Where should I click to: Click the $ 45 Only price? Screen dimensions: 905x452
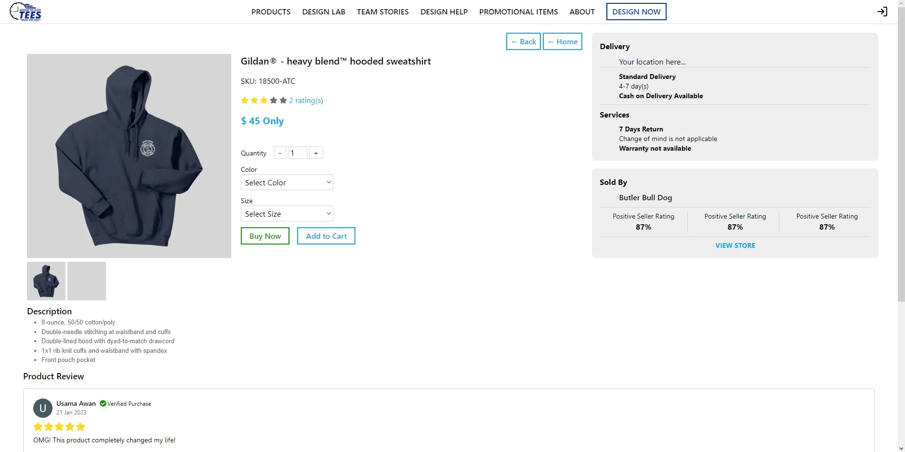coord(262,121)
